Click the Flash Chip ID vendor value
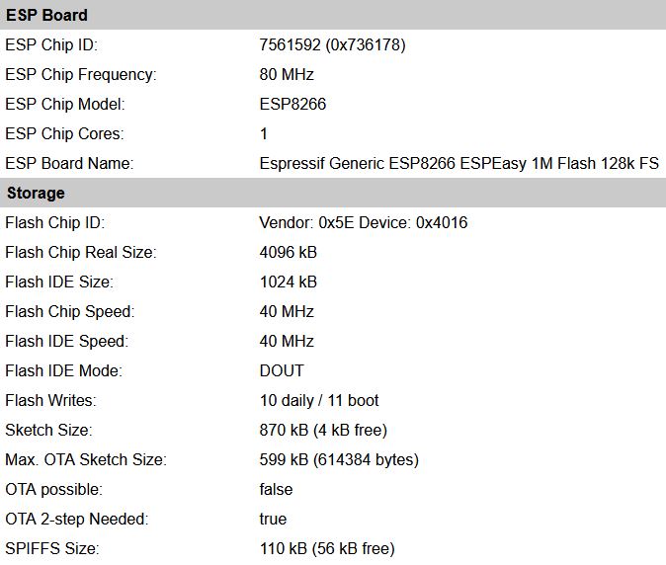This screenshot has height=565, width=666. coord(364,222)
